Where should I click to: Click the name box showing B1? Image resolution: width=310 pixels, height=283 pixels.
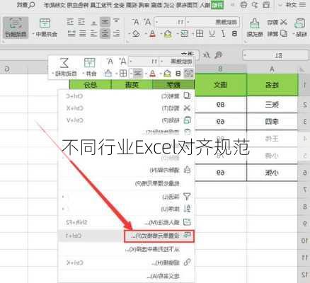pyautogui.click(x=275, y=56)
